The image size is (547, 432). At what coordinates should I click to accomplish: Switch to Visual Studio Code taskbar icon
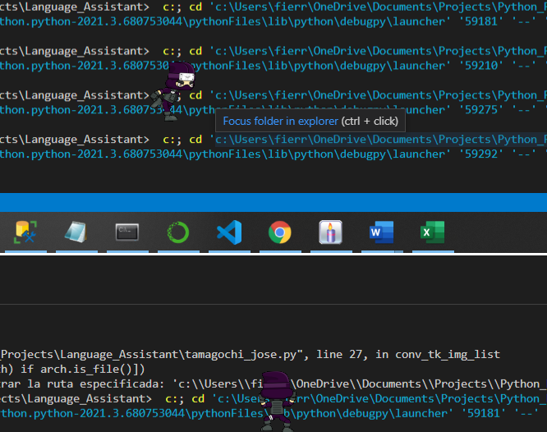tap(229, 232)
